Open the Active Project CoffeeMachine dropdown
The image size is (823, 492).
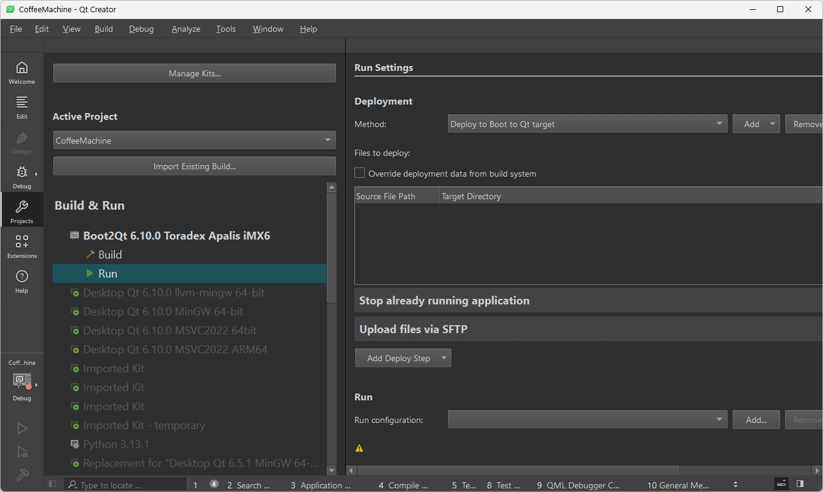point(194,140)
